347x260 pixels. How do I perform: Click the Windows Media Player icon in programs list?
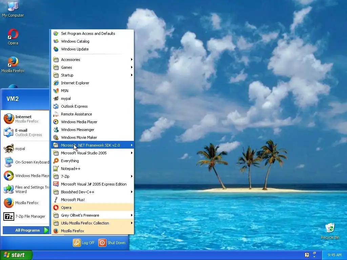tap(56, 122)
